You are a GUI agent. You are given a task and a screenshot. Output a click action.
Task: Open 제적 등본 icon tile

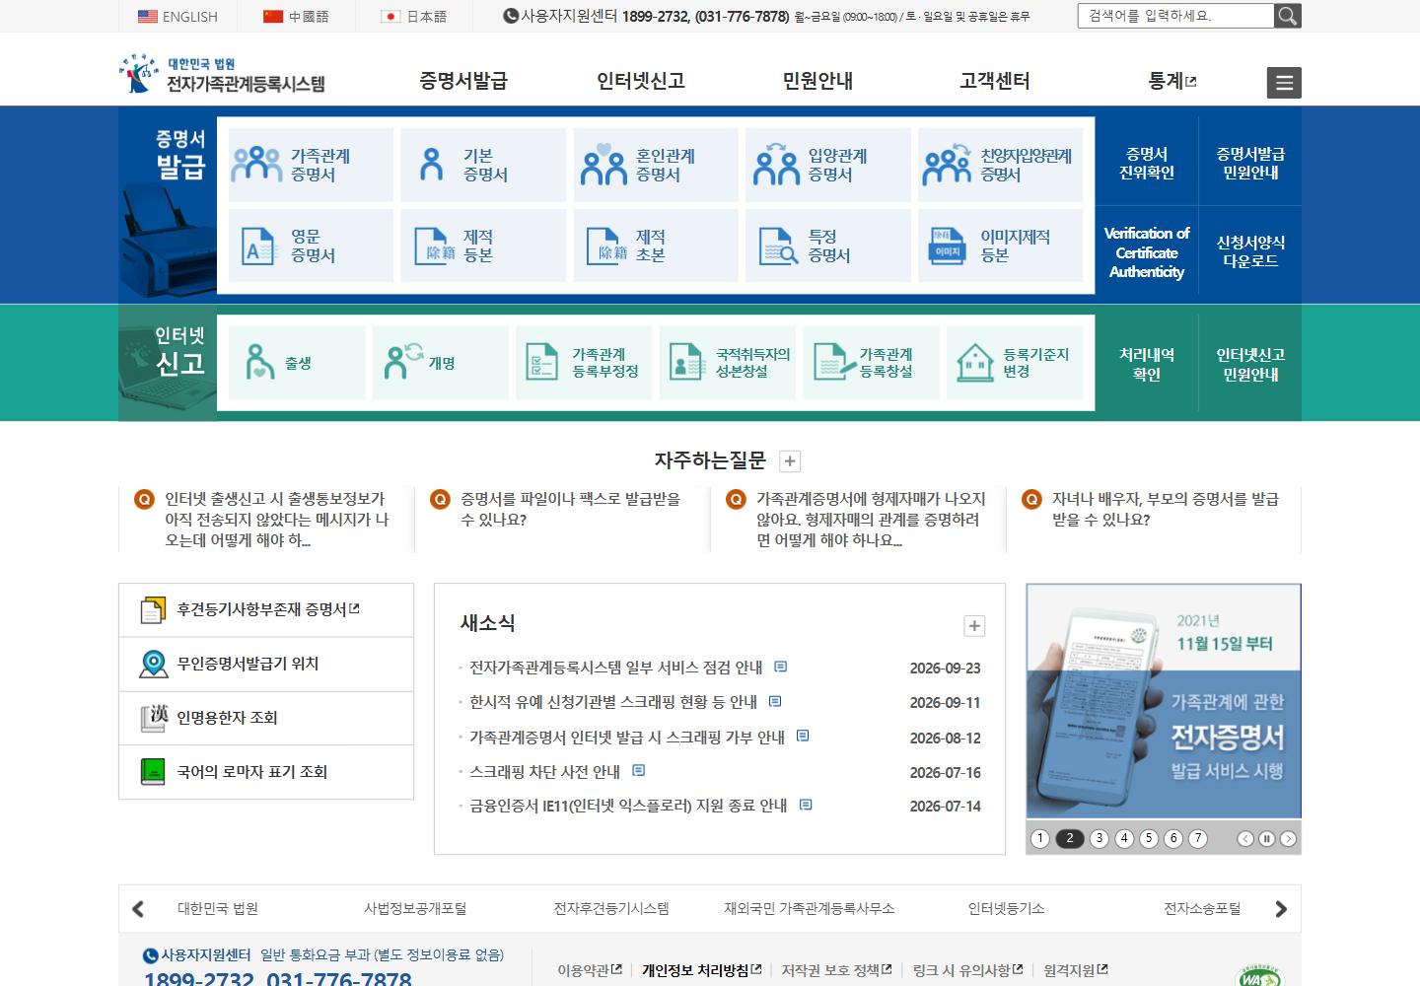(x=483, y=246)
